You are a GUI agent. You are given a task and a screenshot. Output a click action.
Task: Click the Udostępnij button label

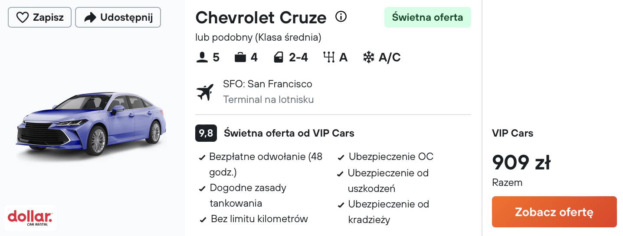pyautogui.click(x=126, y=17)
